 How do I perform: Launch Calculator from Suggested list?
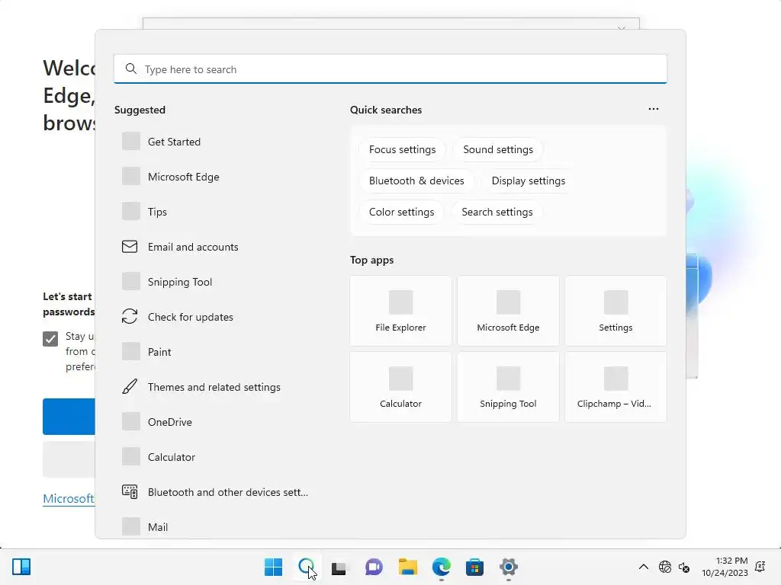pyautogui.click(x=217, y=457)
